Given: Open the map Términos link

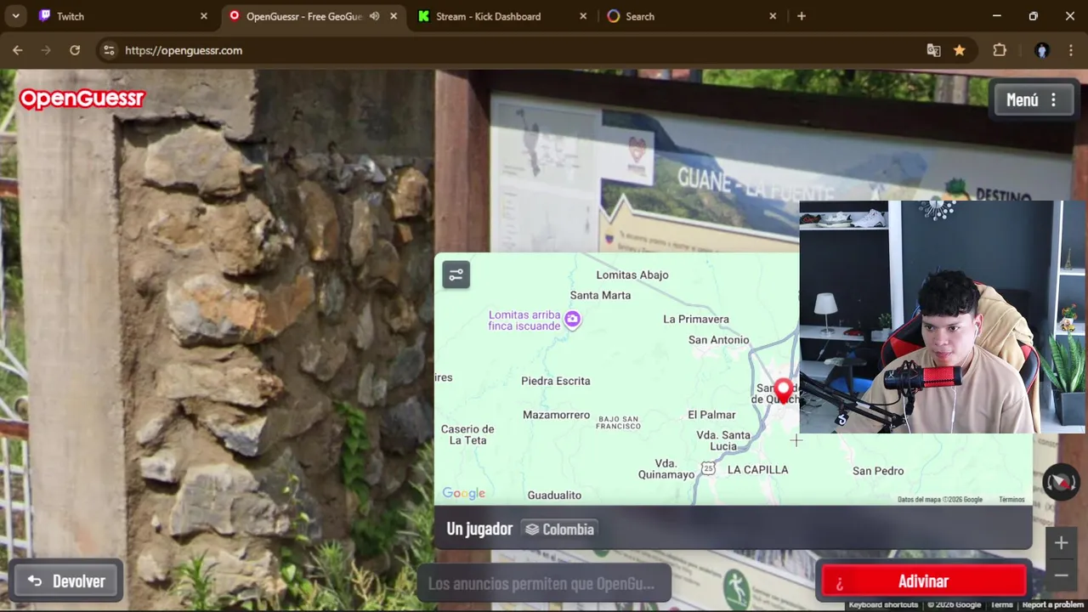Looking at the screenshot, I should tap(1011, 500).
